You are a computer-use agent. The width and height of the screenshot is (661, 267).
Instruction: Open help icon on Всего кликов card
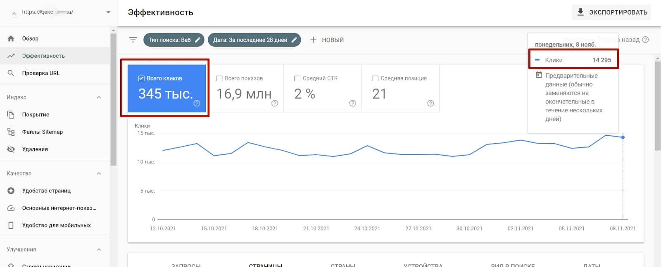point(197,104)
